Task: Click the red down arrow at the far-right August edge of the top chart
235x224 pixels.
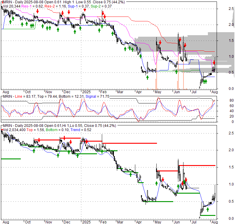Action: click(214, 63)
